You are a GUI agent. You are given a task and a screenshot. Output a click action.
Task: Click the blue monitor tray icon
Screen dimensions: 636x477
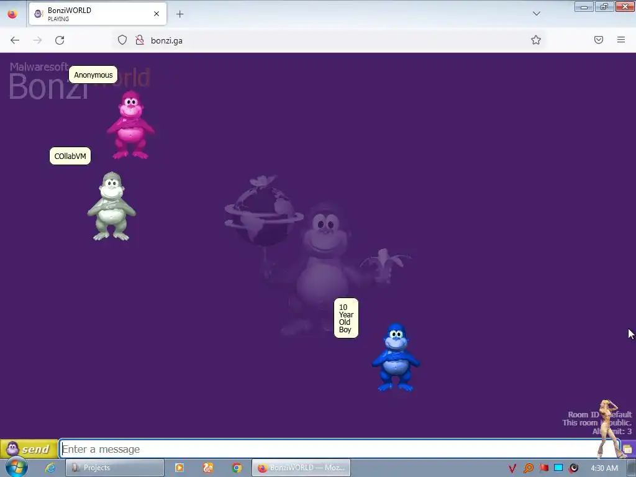coord(558,468)
